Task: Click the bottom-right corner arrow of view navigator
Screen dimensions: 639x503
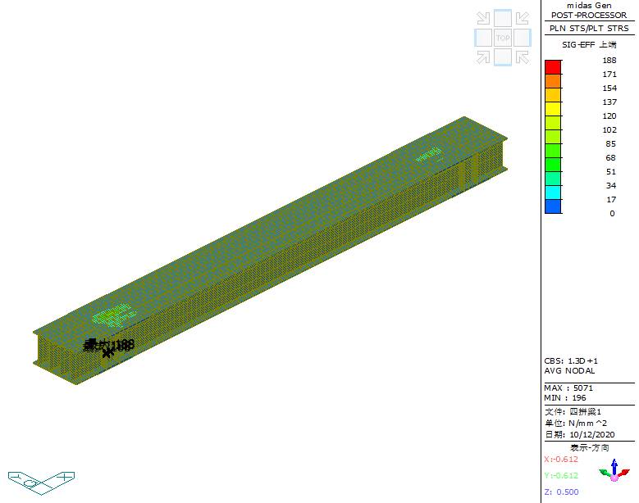Action: pyautogui.click(x=523, y=57)
